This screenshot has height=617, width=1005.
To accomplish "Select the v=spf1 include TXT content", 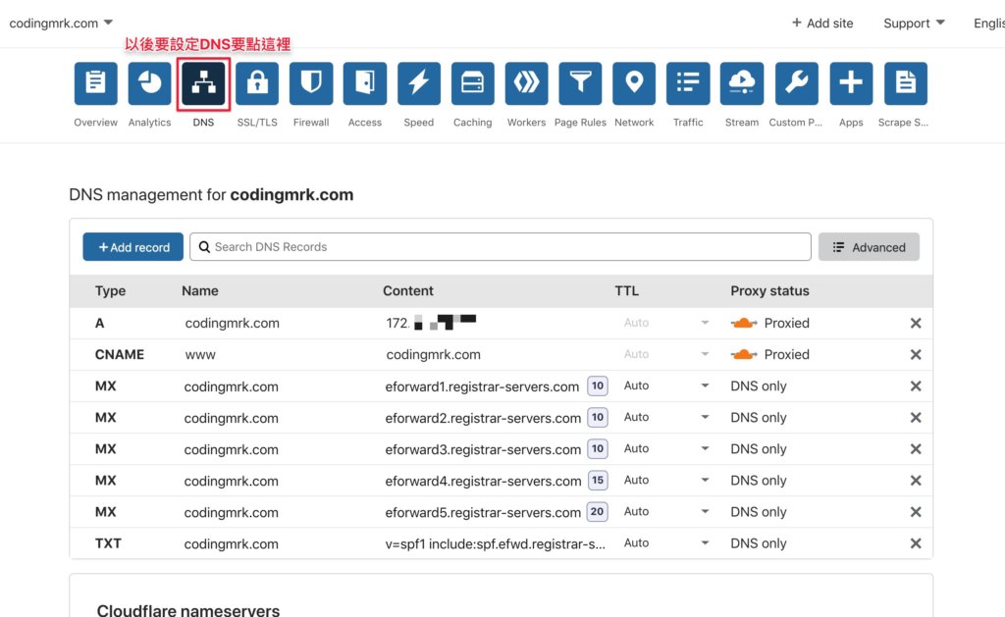I will pos(495,543).
